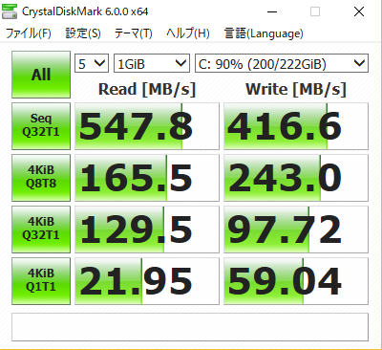This screenshot has height=350, width=382.
Task: Open the ヘルプ(H) menu
Action: [188, 33]
